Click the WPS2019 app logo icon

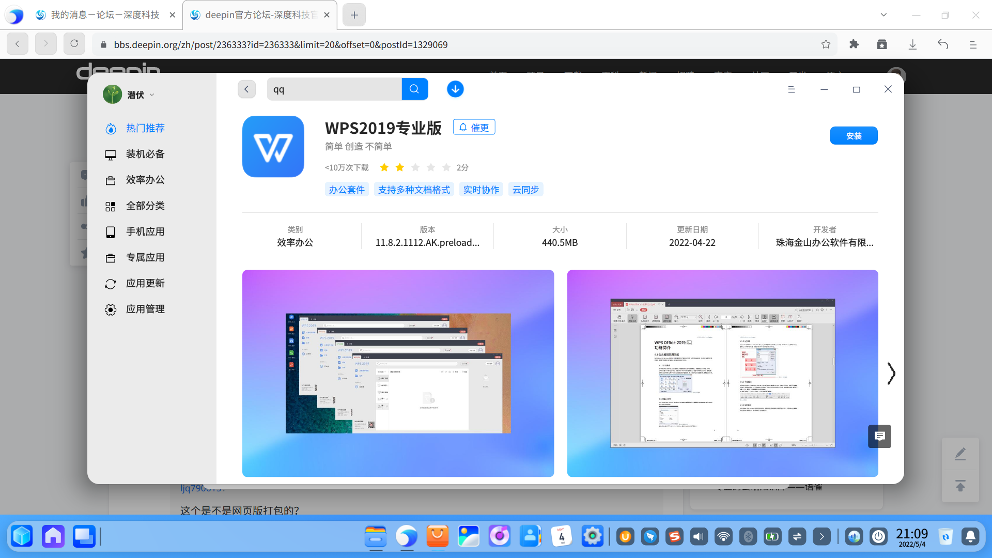tap(273, 146)
